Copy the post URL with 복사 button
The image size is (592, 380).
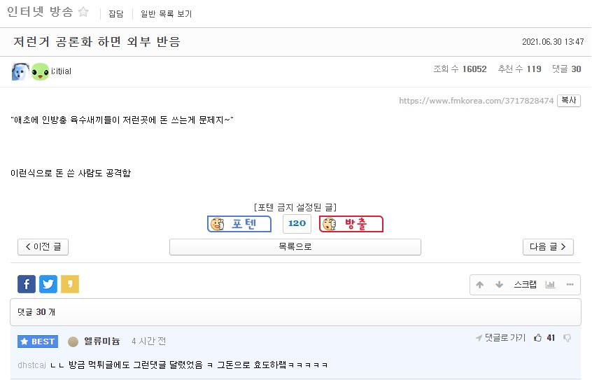point(569,101)
